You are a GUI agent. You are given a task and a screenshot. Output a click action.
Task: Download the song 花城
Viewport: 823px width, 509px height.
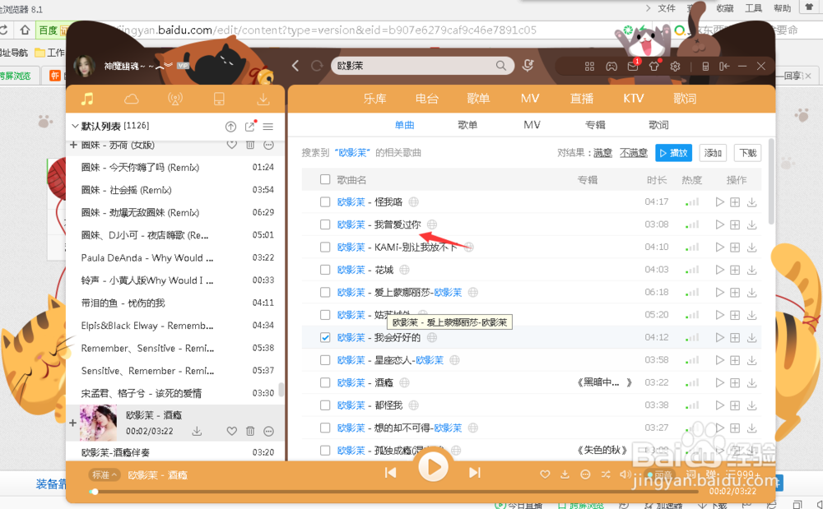751,270
